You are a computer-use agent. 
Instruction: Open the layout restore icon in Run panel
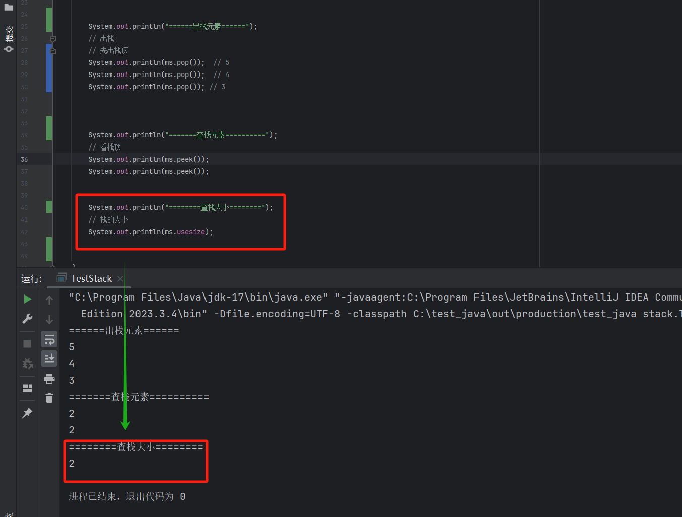click(27, 388)
